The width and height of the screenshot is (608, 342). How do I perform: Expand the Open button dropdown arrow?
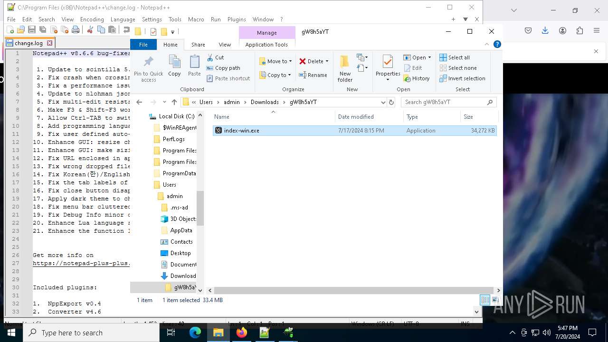coord(429,57)
